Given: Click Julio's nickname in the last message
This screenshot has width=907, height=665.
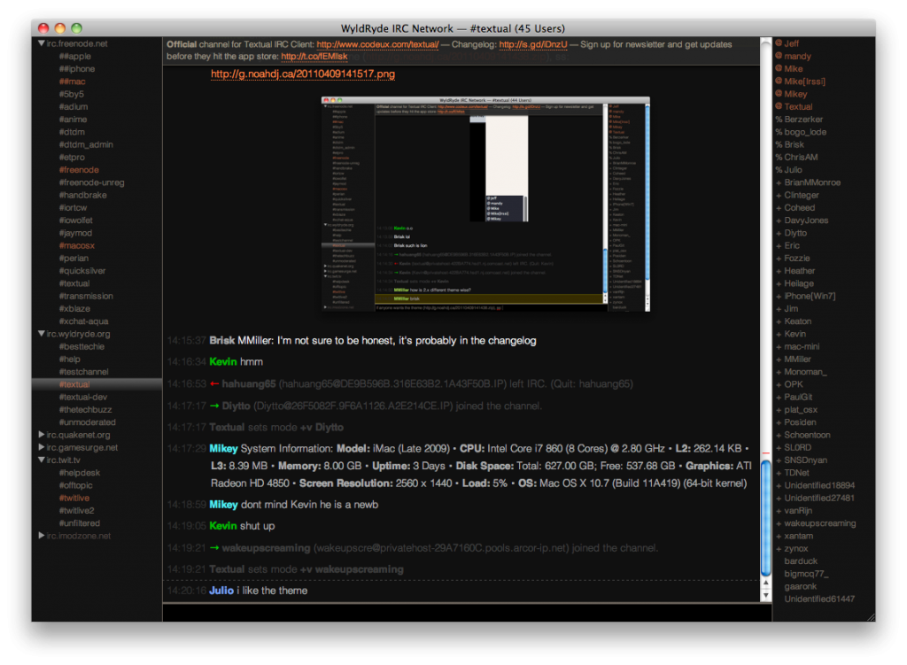Looking at the screenshot, I should point(221,591).
